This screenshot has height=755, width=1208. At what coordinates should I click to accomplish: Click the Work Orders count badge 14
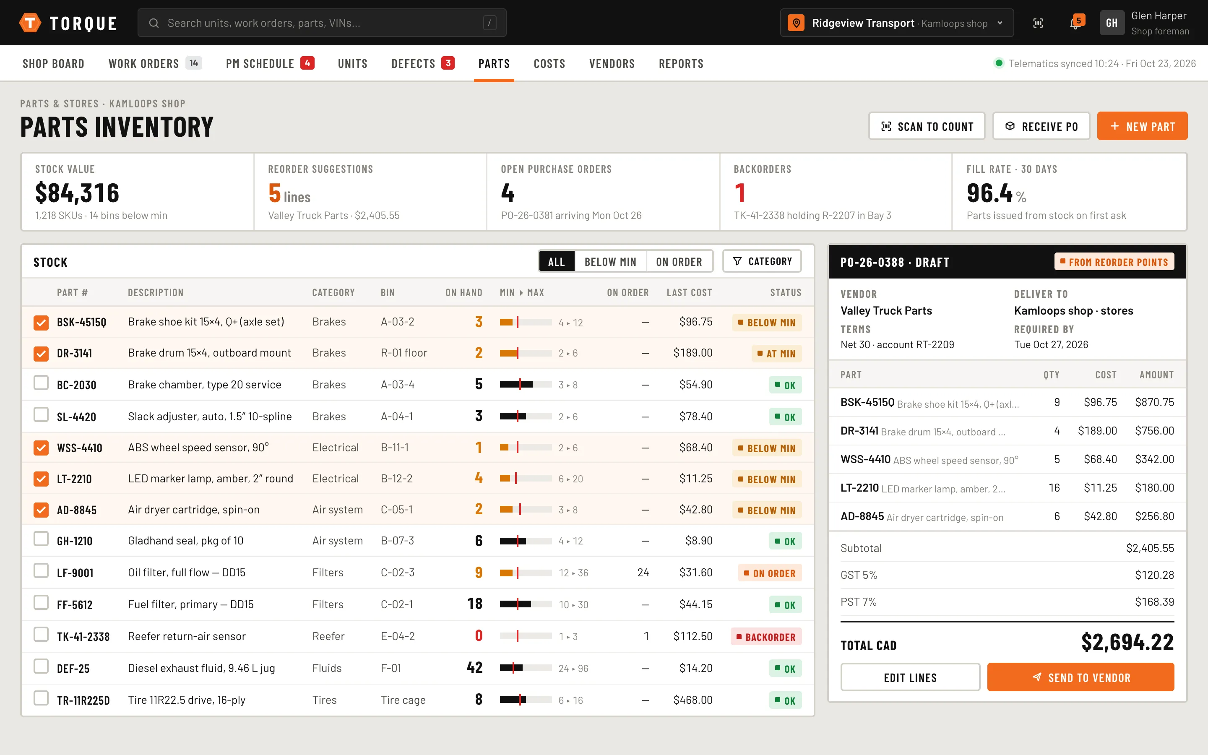pos(194,63)
